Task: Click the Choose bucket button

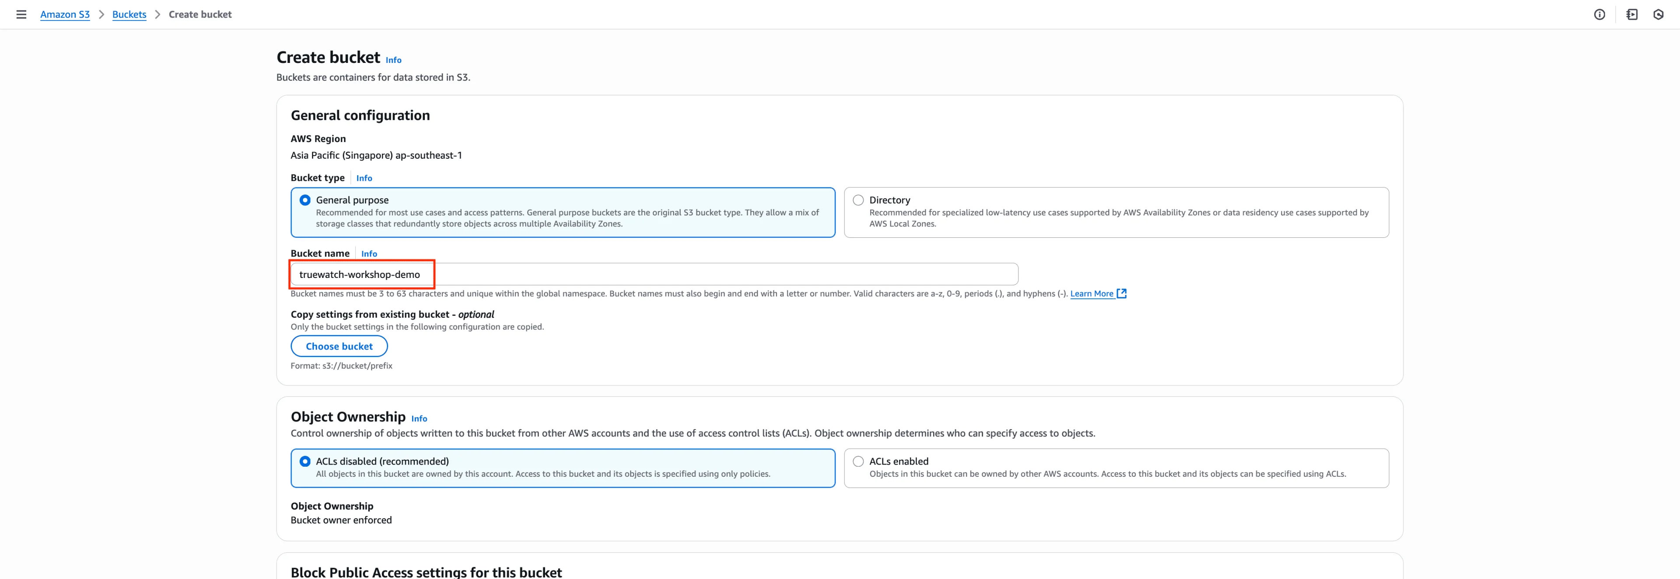Action: tap(339, 347)
